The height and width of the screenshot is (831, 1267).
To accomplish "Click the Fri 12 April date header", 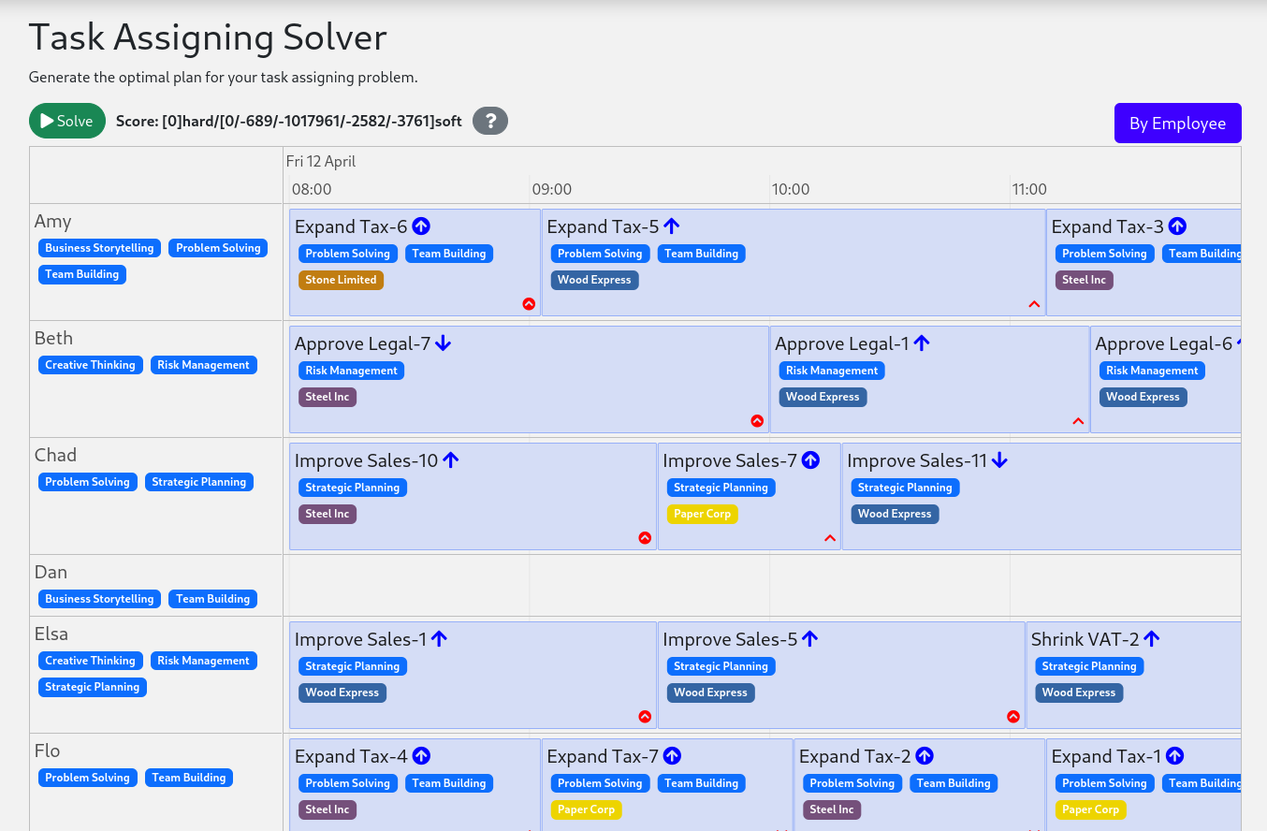I will point(321,161).
